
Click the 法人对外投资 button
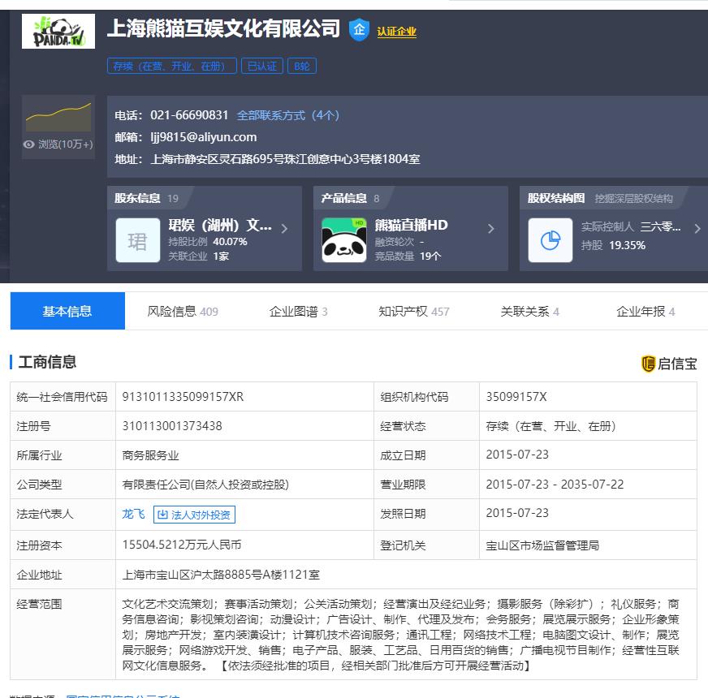(x=194, y=515)
